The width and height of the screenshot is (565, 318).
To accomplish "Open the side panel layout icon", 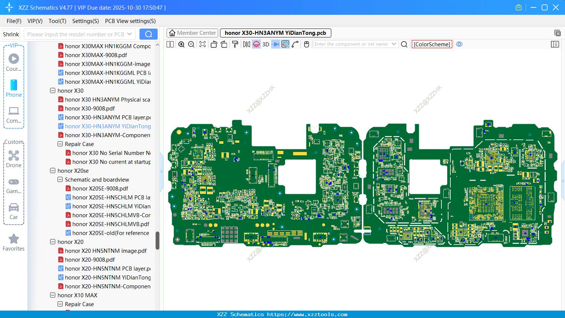I will 555,44.
